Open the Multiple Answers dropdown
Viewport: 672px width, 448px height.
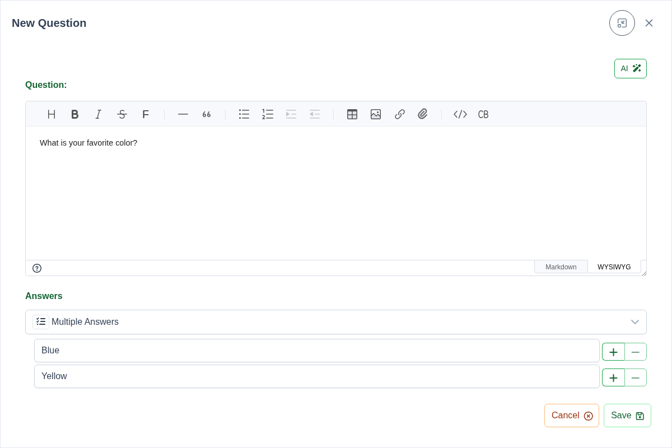[x=336, y=322]
